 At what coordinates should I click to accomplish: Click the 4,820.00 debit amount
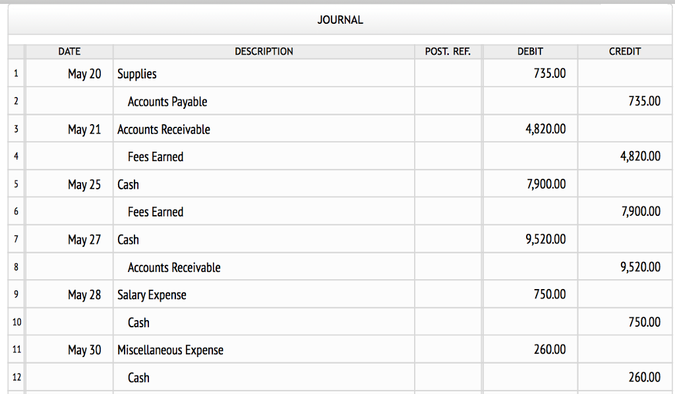pos(530,129)
